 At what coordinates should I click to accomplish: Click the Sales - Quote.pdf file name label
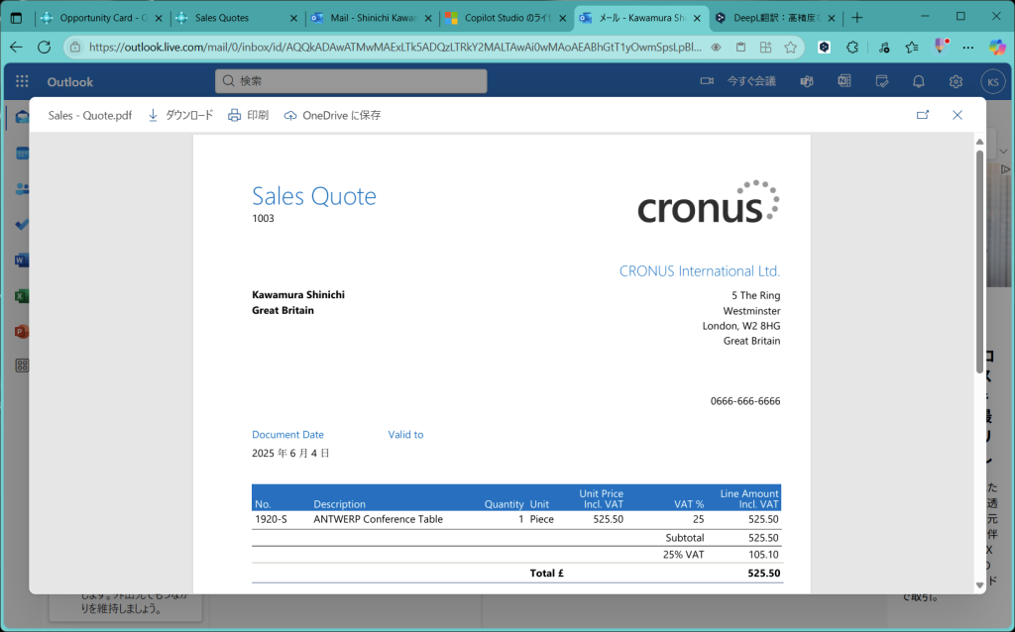click(90, 115)
